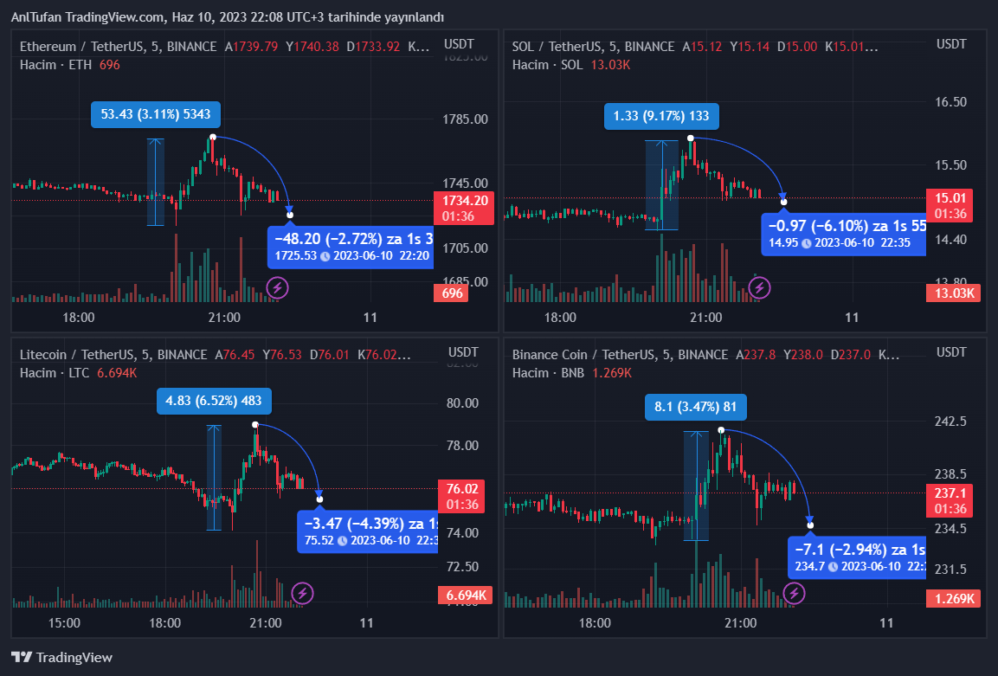Click the TradingView logo at the bottom left
This screenshot has width=998, height=676.
coord(61,657)
